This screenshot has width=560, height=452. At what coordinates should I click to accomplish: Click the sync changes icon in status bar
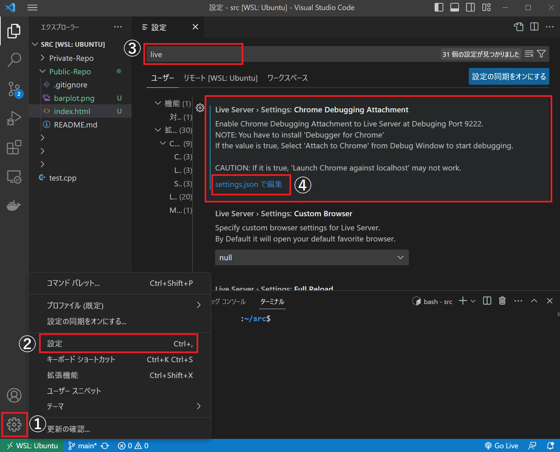(x=105, y=446)
